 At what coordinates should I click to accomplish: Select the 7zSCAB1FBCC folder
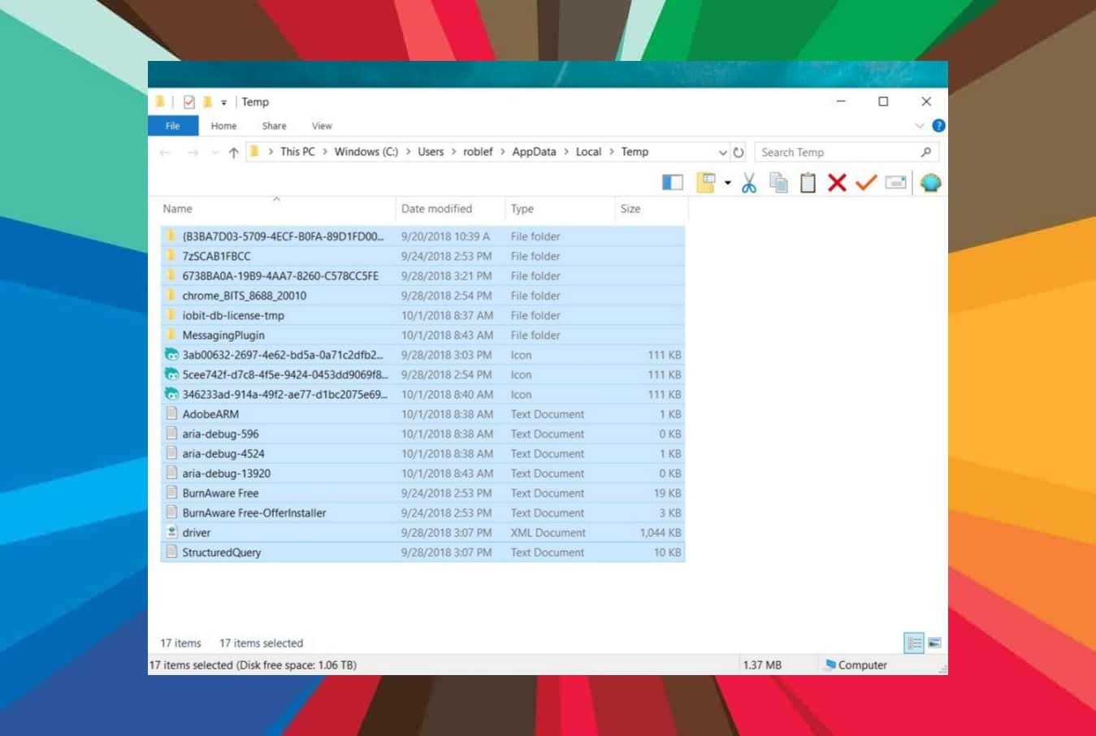click(422, 256)
